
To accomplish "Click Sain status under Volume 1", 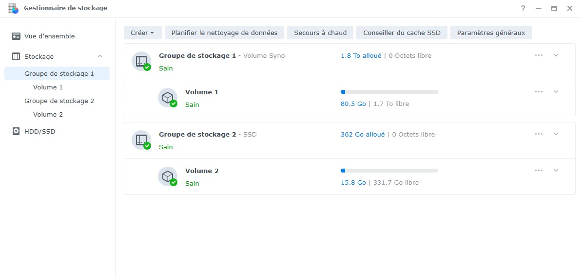I will click(193, 105).
